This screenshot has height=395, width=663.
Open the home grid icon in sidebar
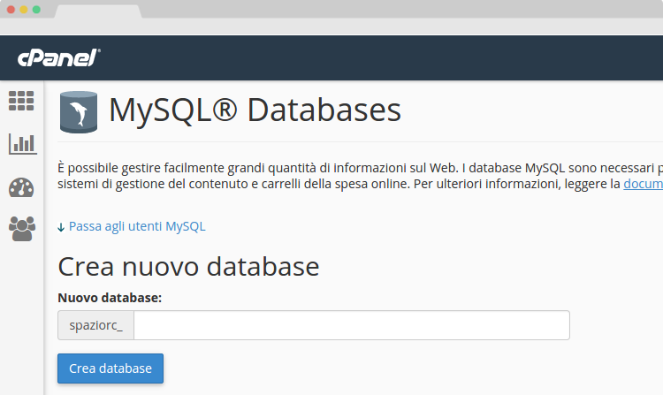pyautogui.click(x=21, y=101)
